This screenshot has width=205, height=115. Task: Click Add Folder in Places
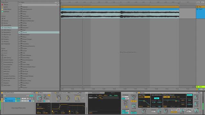click(x=7, y=85)
